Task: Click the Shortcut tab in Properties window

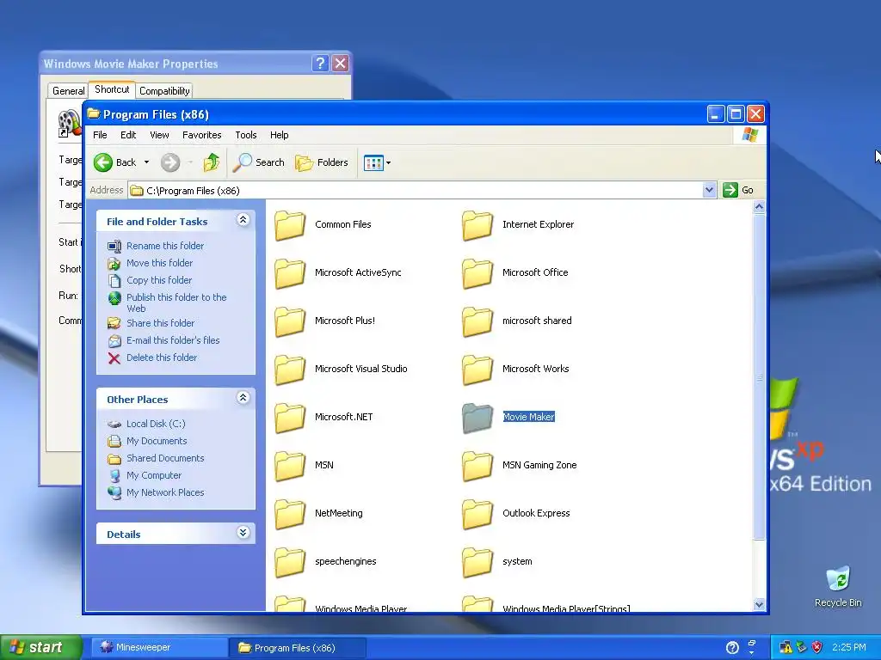Action: click(112, 89)
